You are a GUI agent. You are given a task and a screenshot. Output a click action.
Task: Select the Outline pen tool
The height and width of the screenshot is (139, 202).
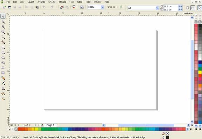click(x=3, y=88)
